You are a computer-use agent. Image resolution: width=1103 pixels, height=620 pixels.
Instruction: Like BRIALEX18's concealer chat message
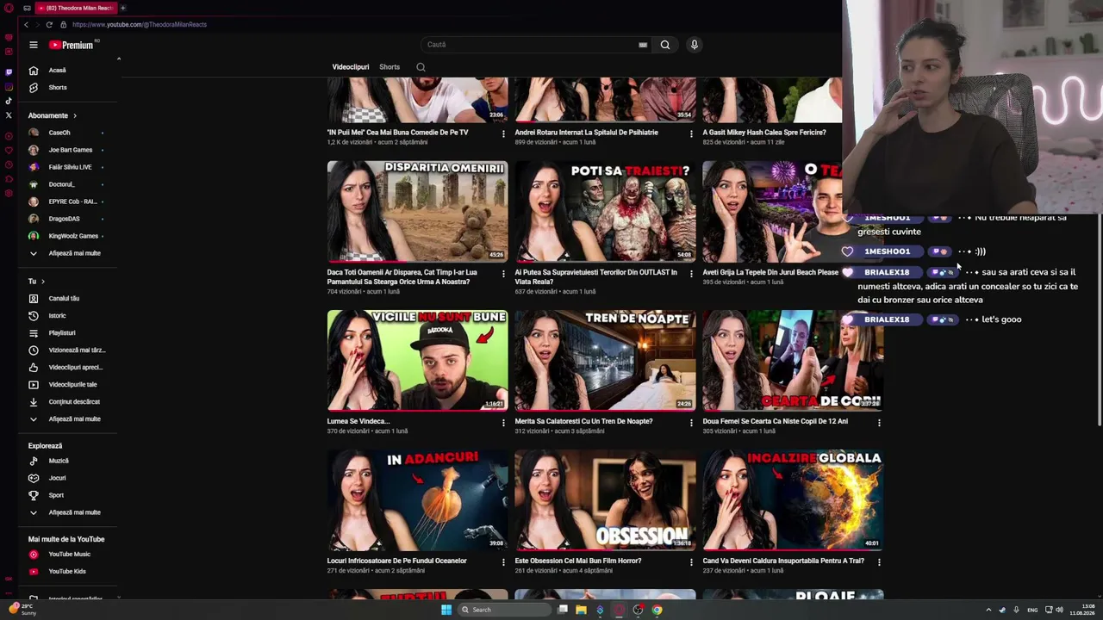coord(847,272)
